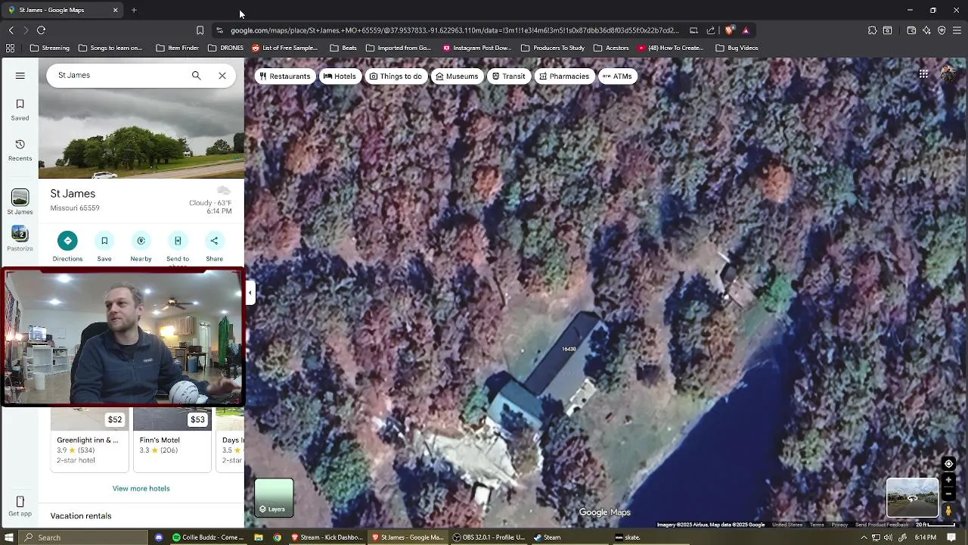Open the Leo AI sparkle icon
The height and width of the screenshot is (545, 968).
tap(926, 30)
